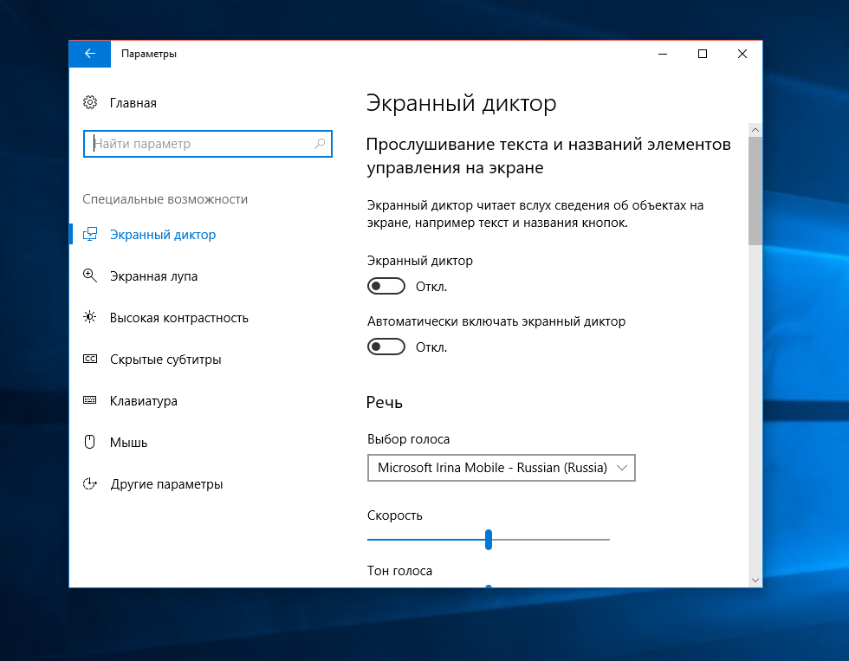
Task: Open the Экранная лупа settings
Action: pyautogui.click(x=153, y=276)
